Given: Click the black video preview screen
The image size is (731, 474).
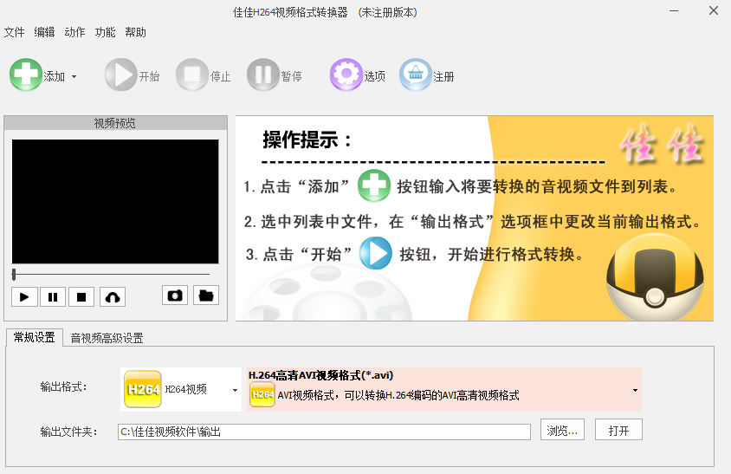Looking at the screenshot, I should pos(115,202).
